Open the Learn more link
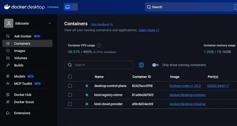 pyautogui.click(x=147, y=30)
